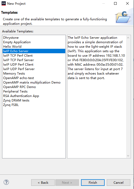Maximize the New Project dialog
The width and height of the screenshot is (134, 189).
[115, 3]
